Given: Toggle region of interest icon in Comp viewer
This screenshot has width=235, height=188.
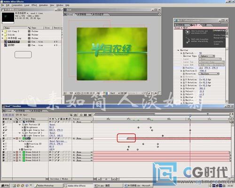Looking at the screenshot, I should click(122, 93).
